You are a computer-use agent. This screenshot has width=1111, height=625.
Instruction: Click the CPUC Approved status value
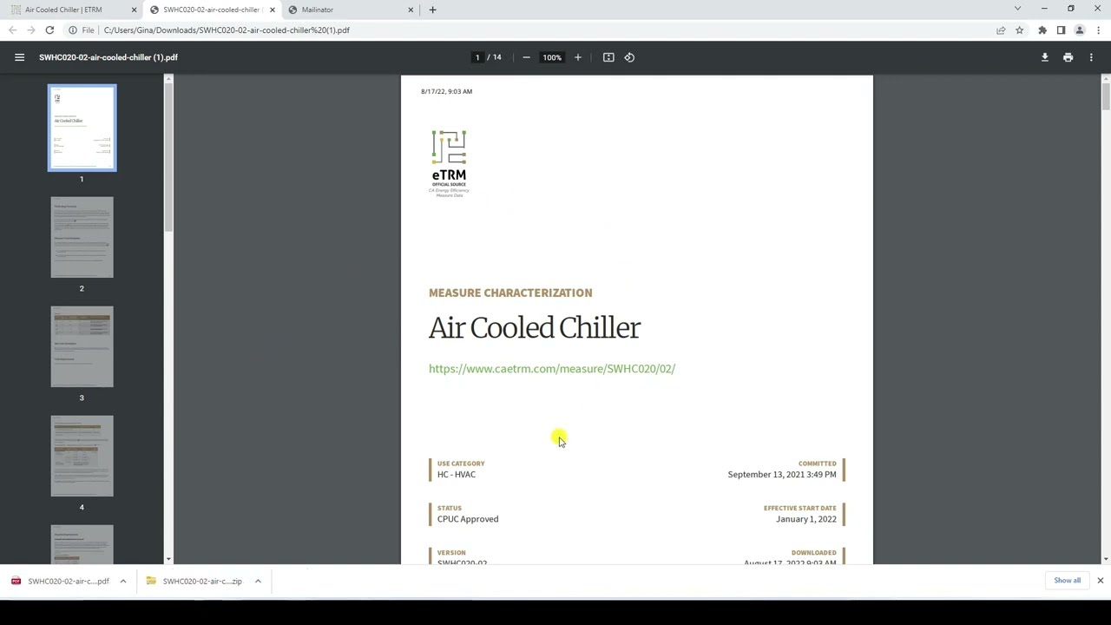click(x=468, y=519)
